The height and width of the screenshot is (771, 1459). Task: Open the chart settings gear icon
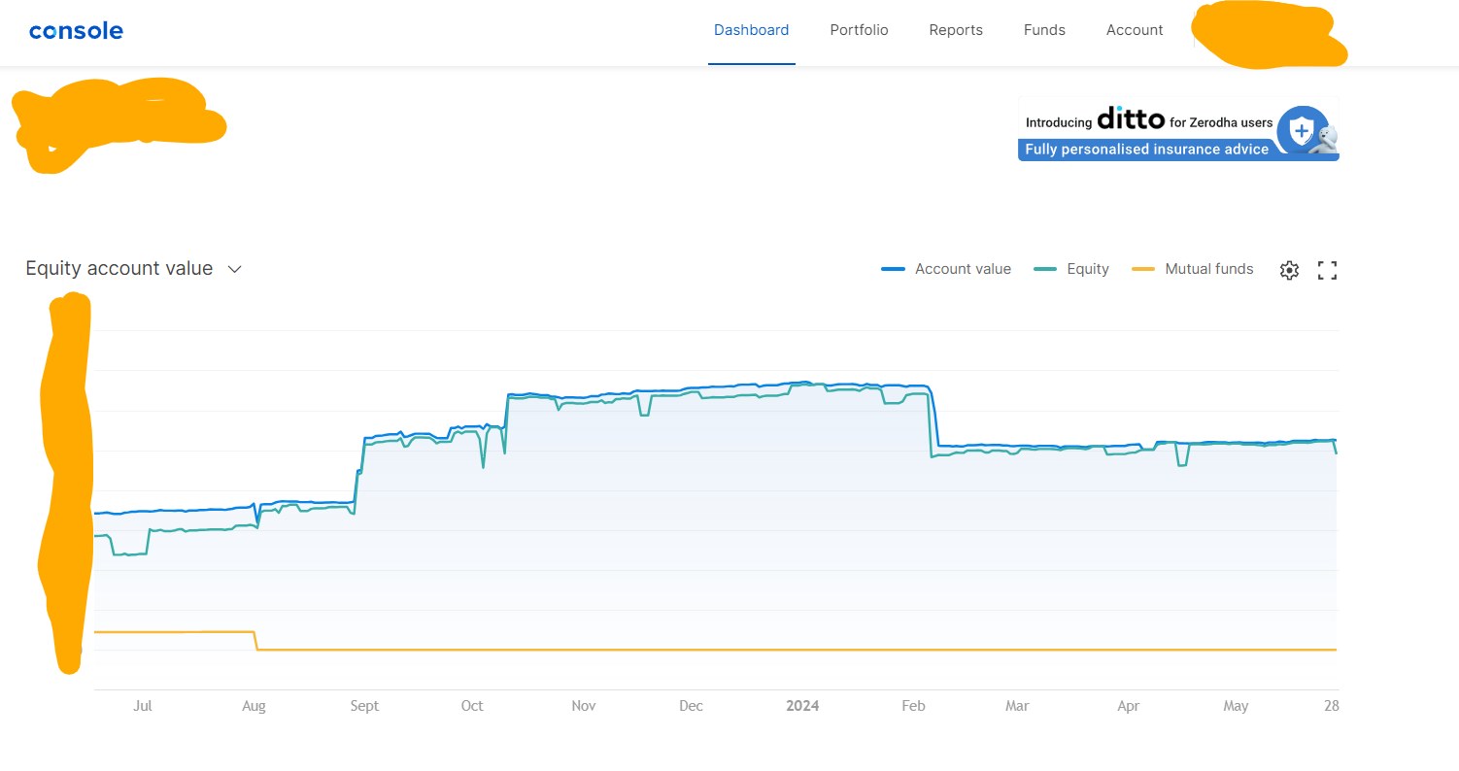(x=1289, y=269)
